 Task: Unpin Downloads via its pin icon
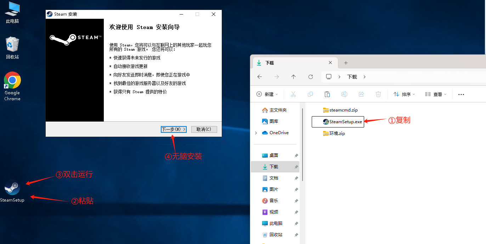coord(296,167)
